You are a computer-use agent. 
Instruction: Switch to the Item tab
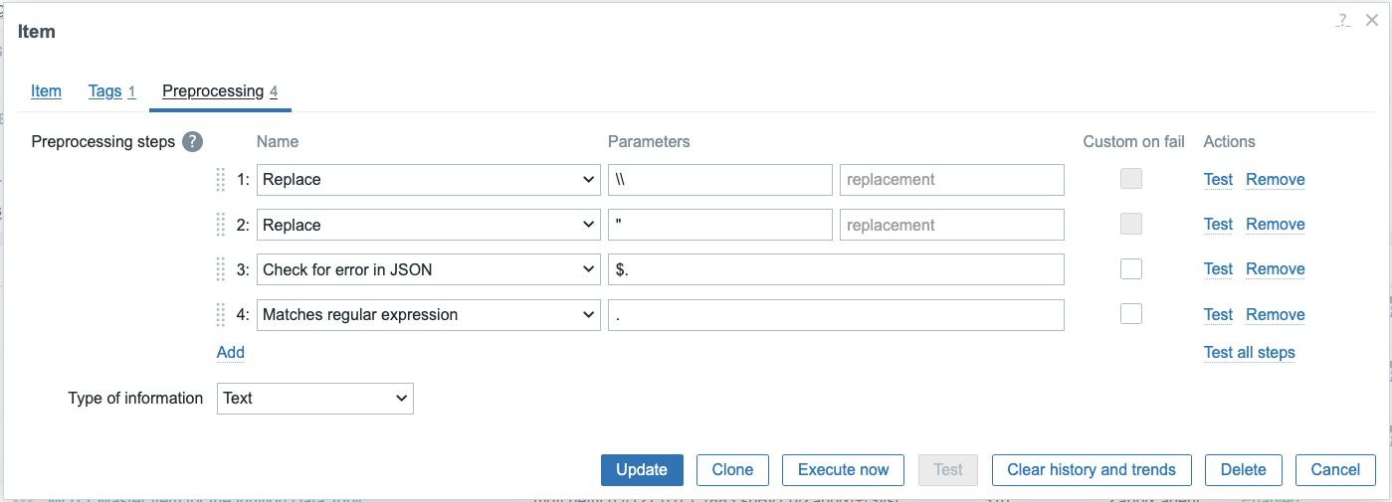point(46,91)
